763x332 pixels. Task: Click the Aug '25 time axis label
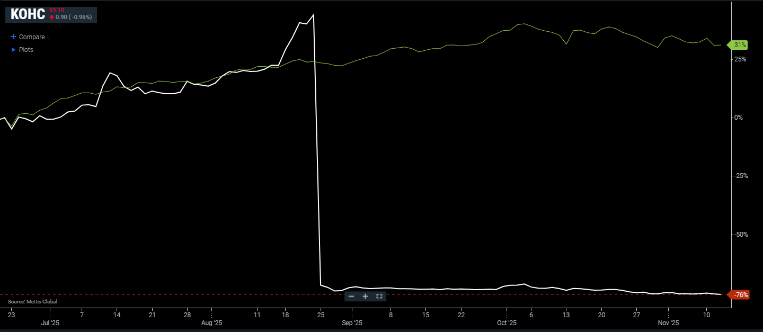pyautogui.click(x=211, y=322)
